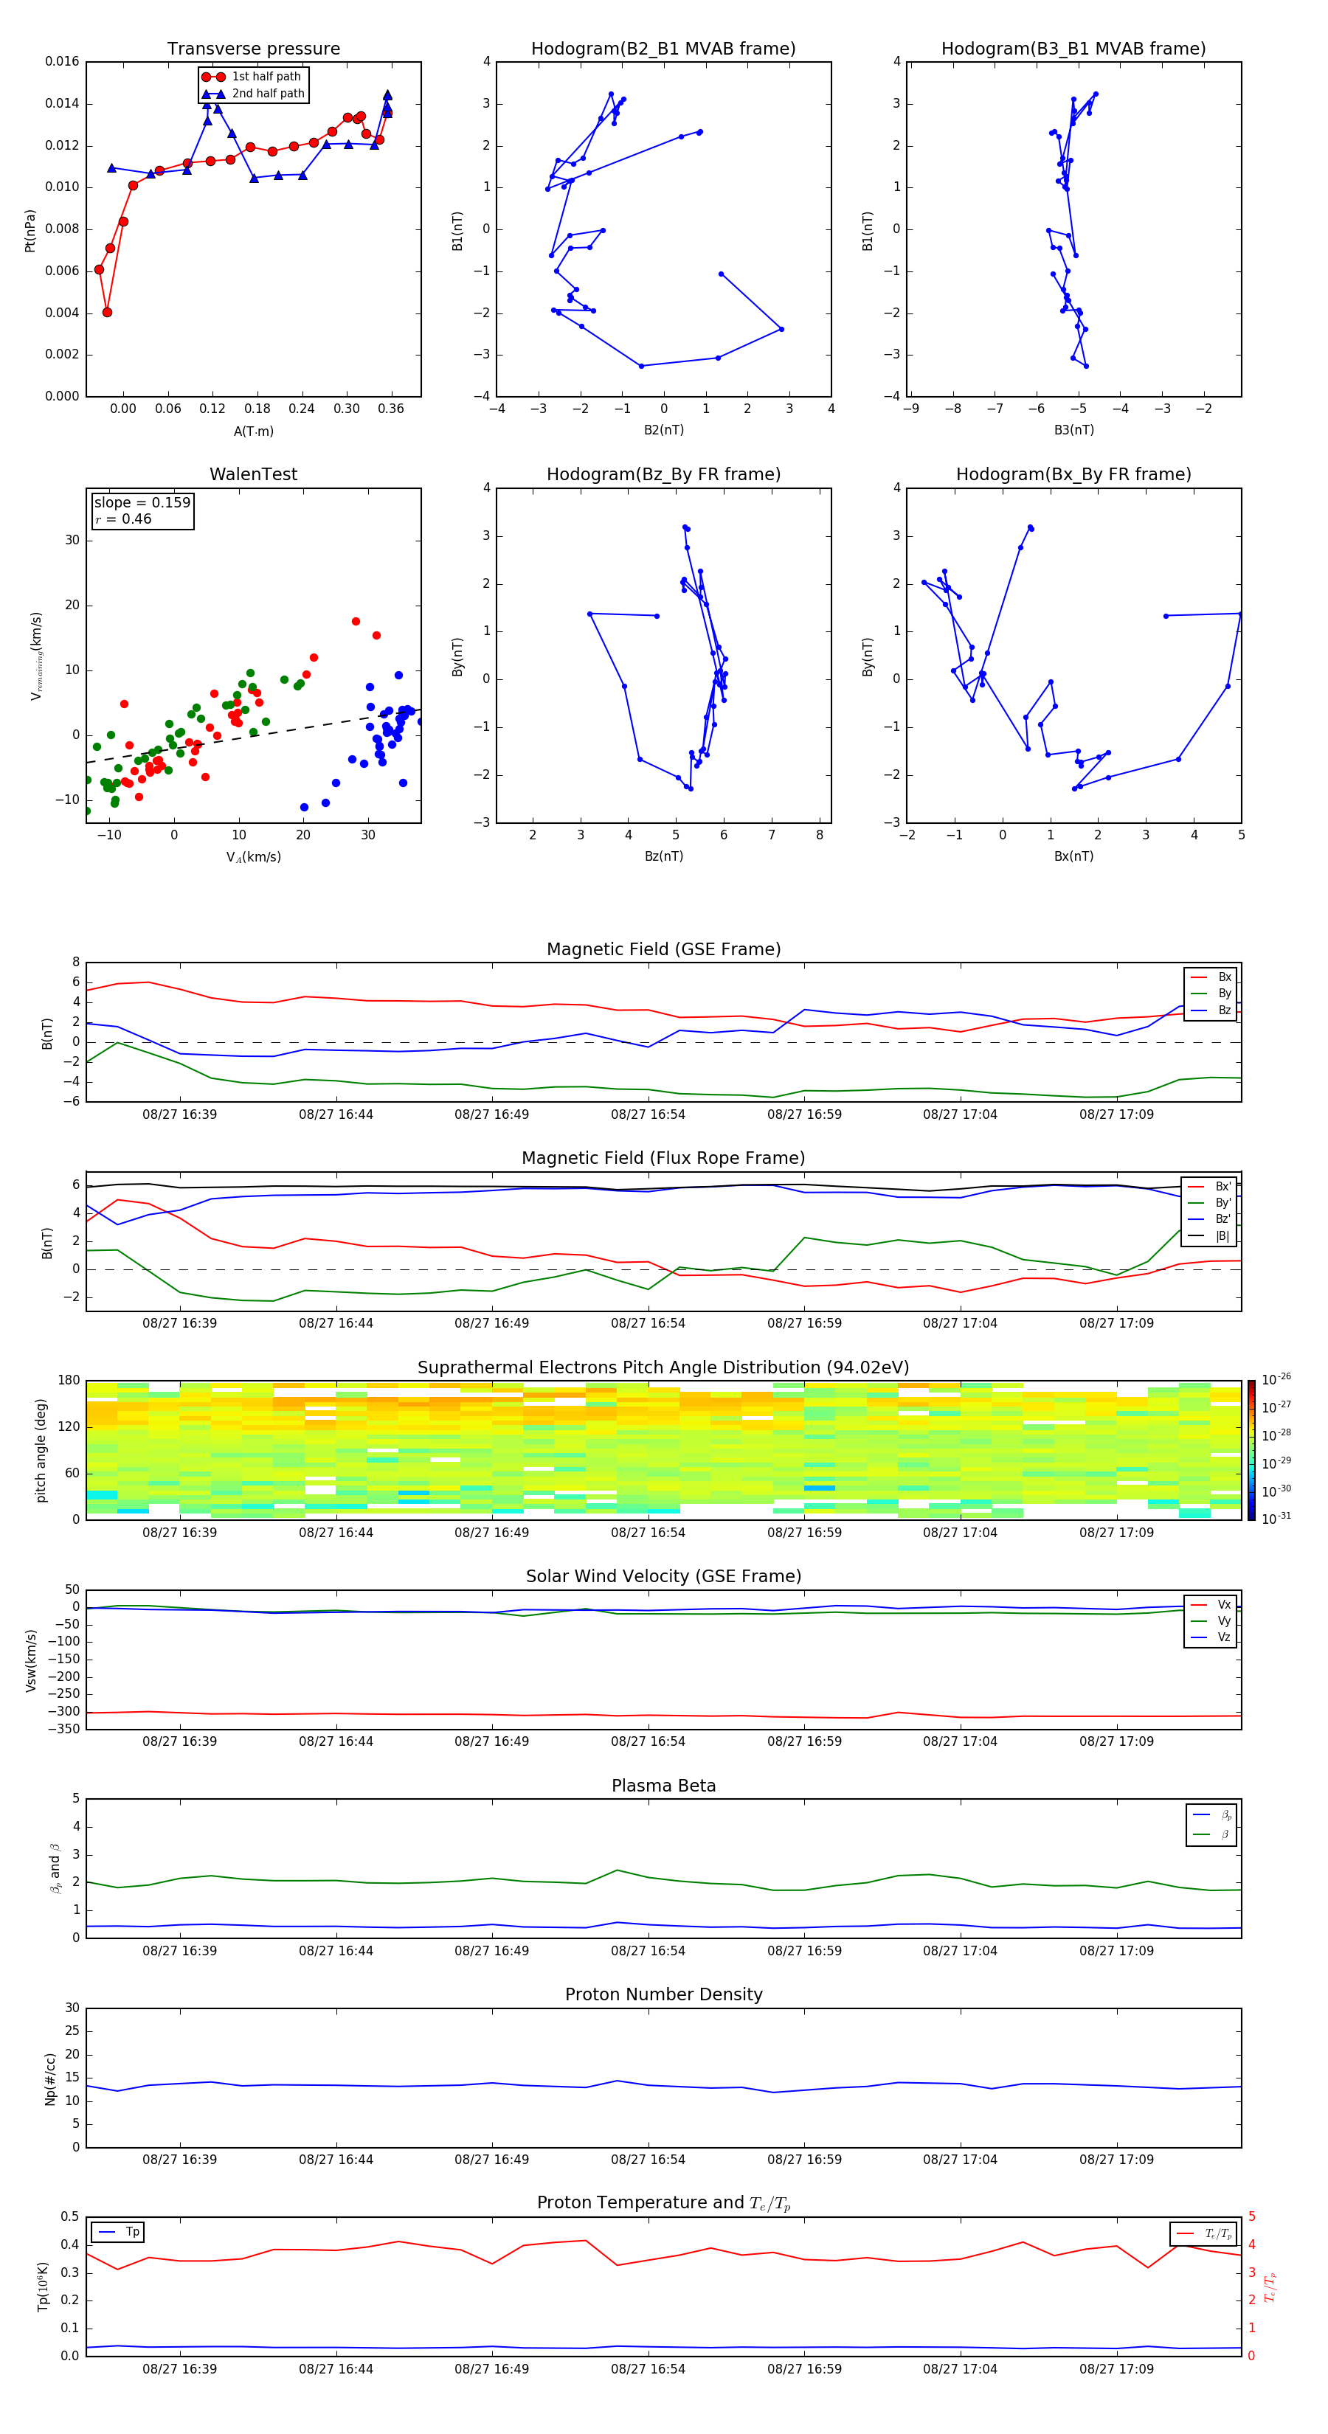Viewport: 1328px width, 2434px height.
Task: Select the red "Bx" legend entry in GSE panel
Action: [x=1211, y=977]
